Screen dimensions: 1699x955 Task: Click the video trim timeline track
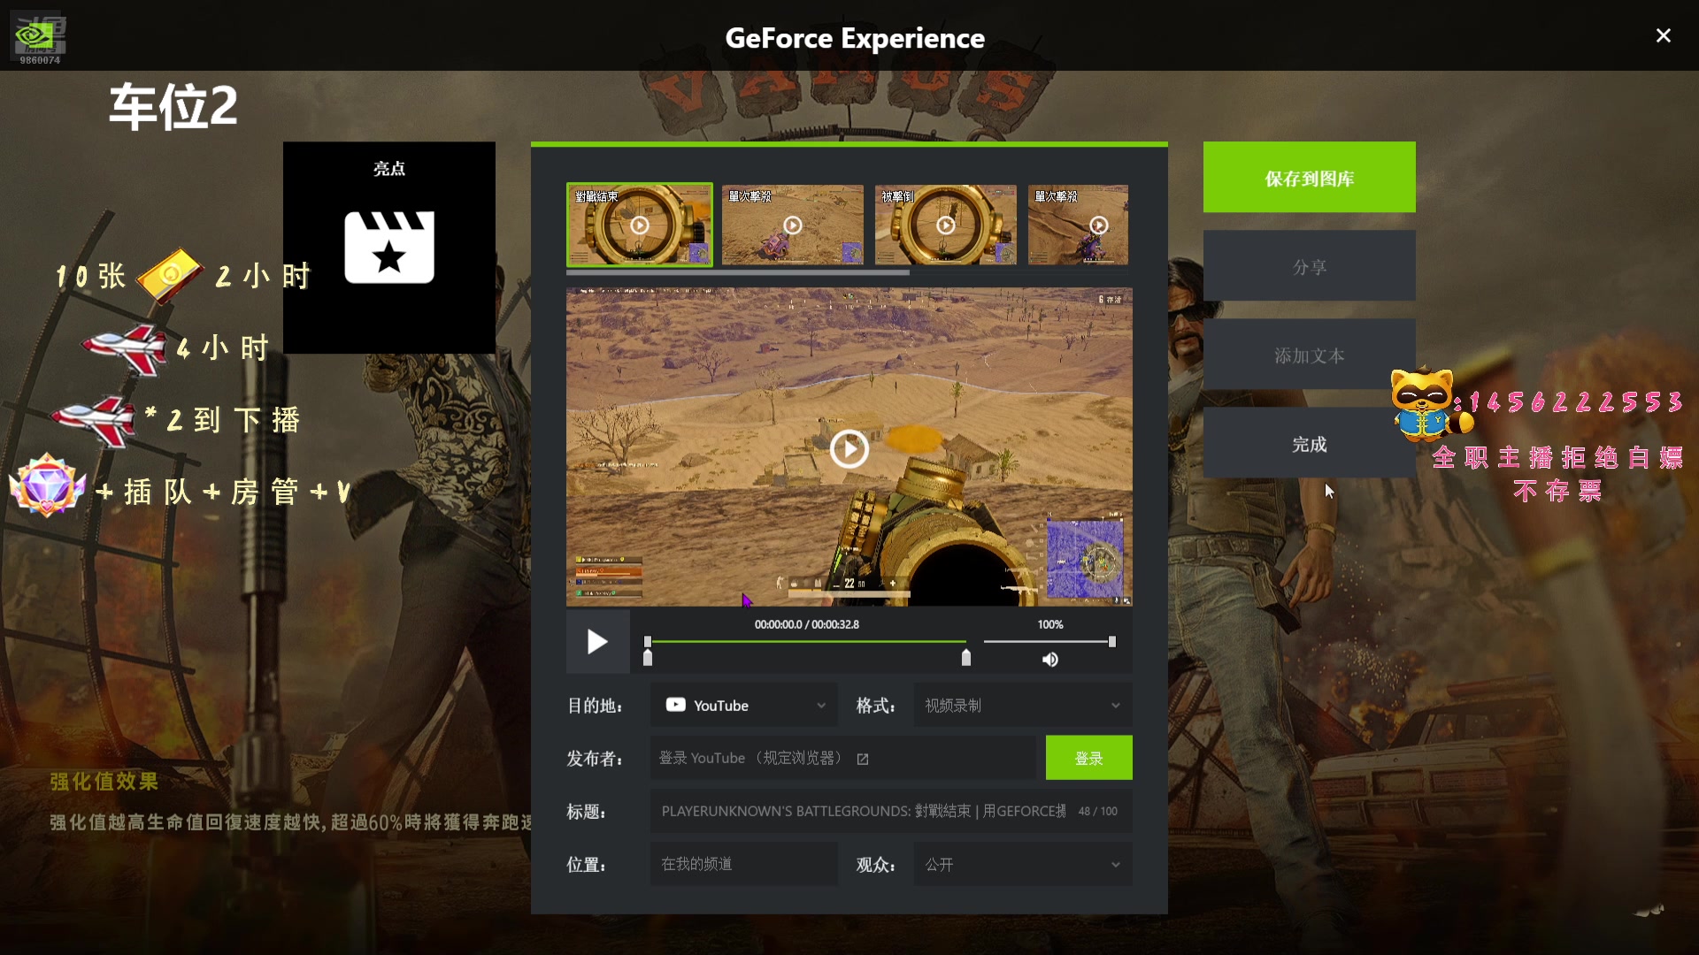click(807, 641)
